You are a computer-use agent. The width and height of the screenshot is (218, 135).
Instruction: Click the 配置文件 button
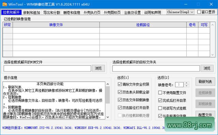point(205,115)
